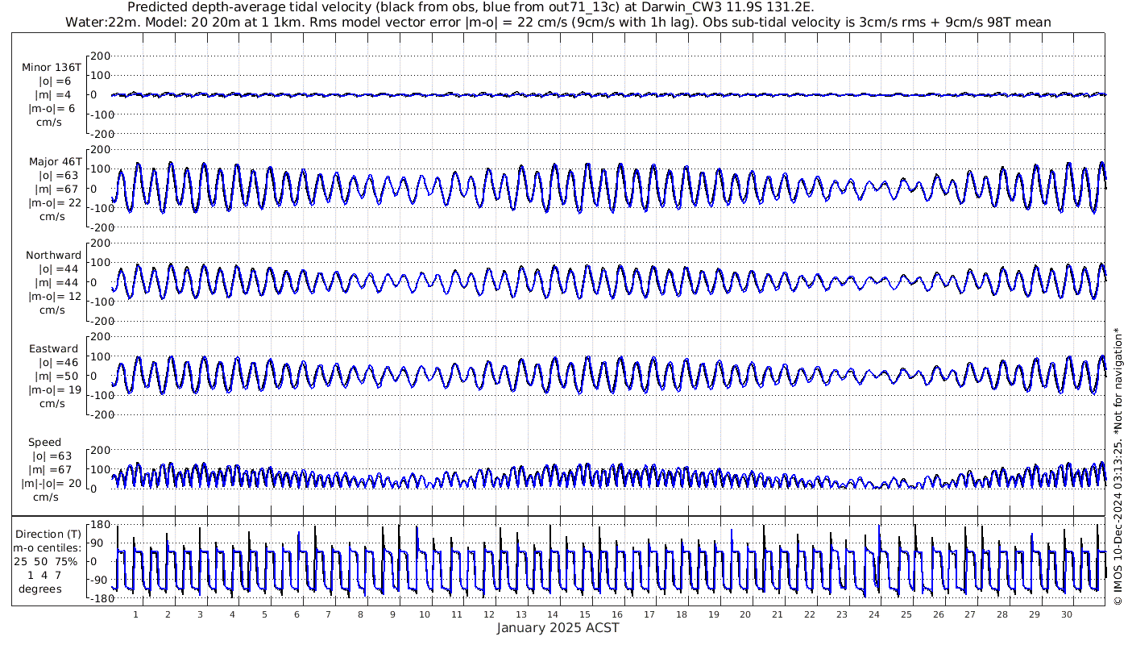Click day "24" on the date axis

874,615
